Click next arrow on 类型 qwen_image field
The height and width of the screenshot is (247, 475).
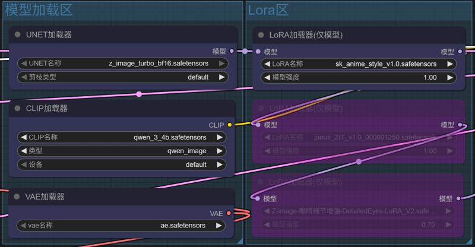tap(220, 151)
